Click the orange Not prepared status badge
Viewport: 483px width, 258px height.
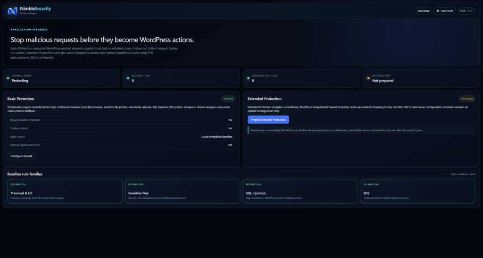[467, 99]
